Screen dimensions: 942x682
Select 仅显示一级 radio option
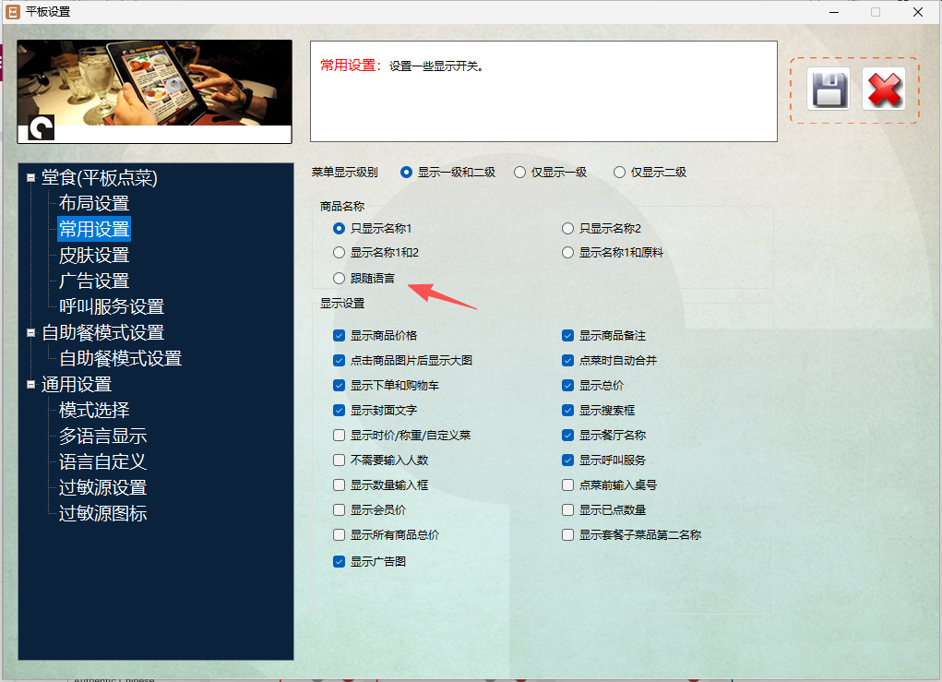coord(519,173)
